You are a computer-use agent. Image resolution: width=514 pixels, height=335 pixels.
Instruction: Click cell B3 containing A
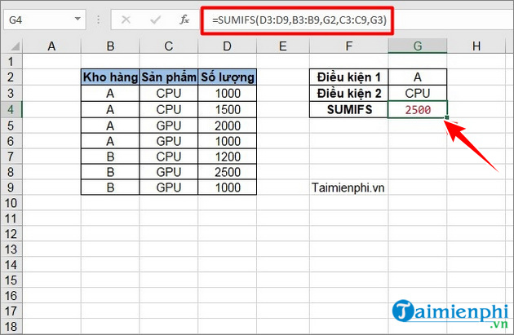[110, 94]
